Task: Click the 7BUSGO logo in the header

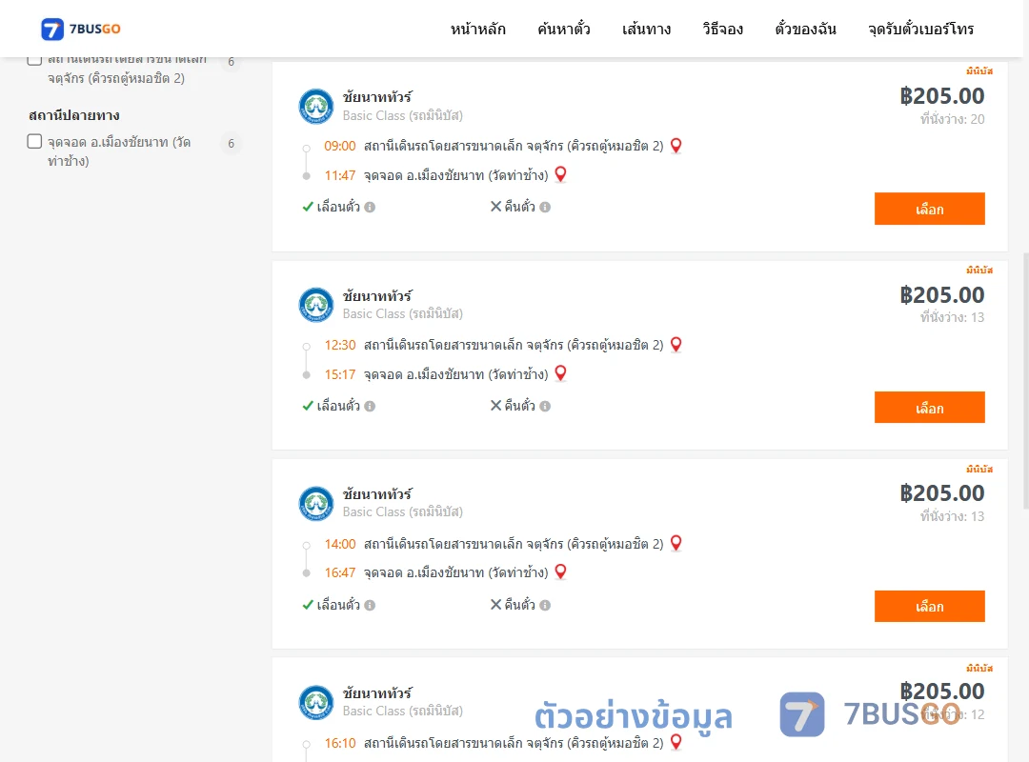Action: tap(81, 29)
